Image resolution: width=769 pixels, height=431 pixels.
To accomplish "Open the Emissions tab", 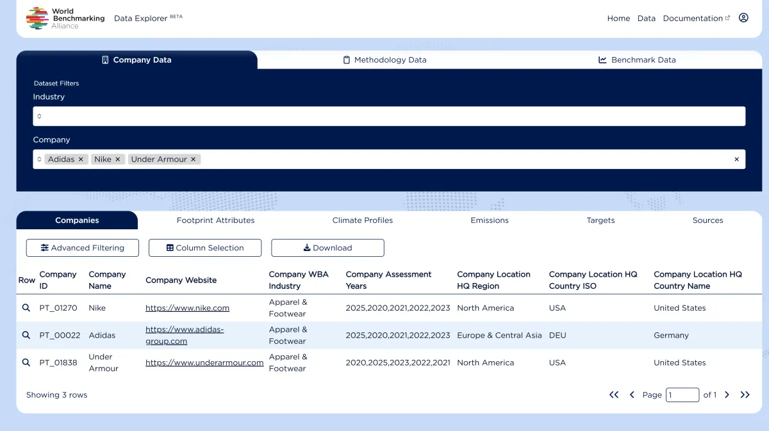I will click(489, 220).
